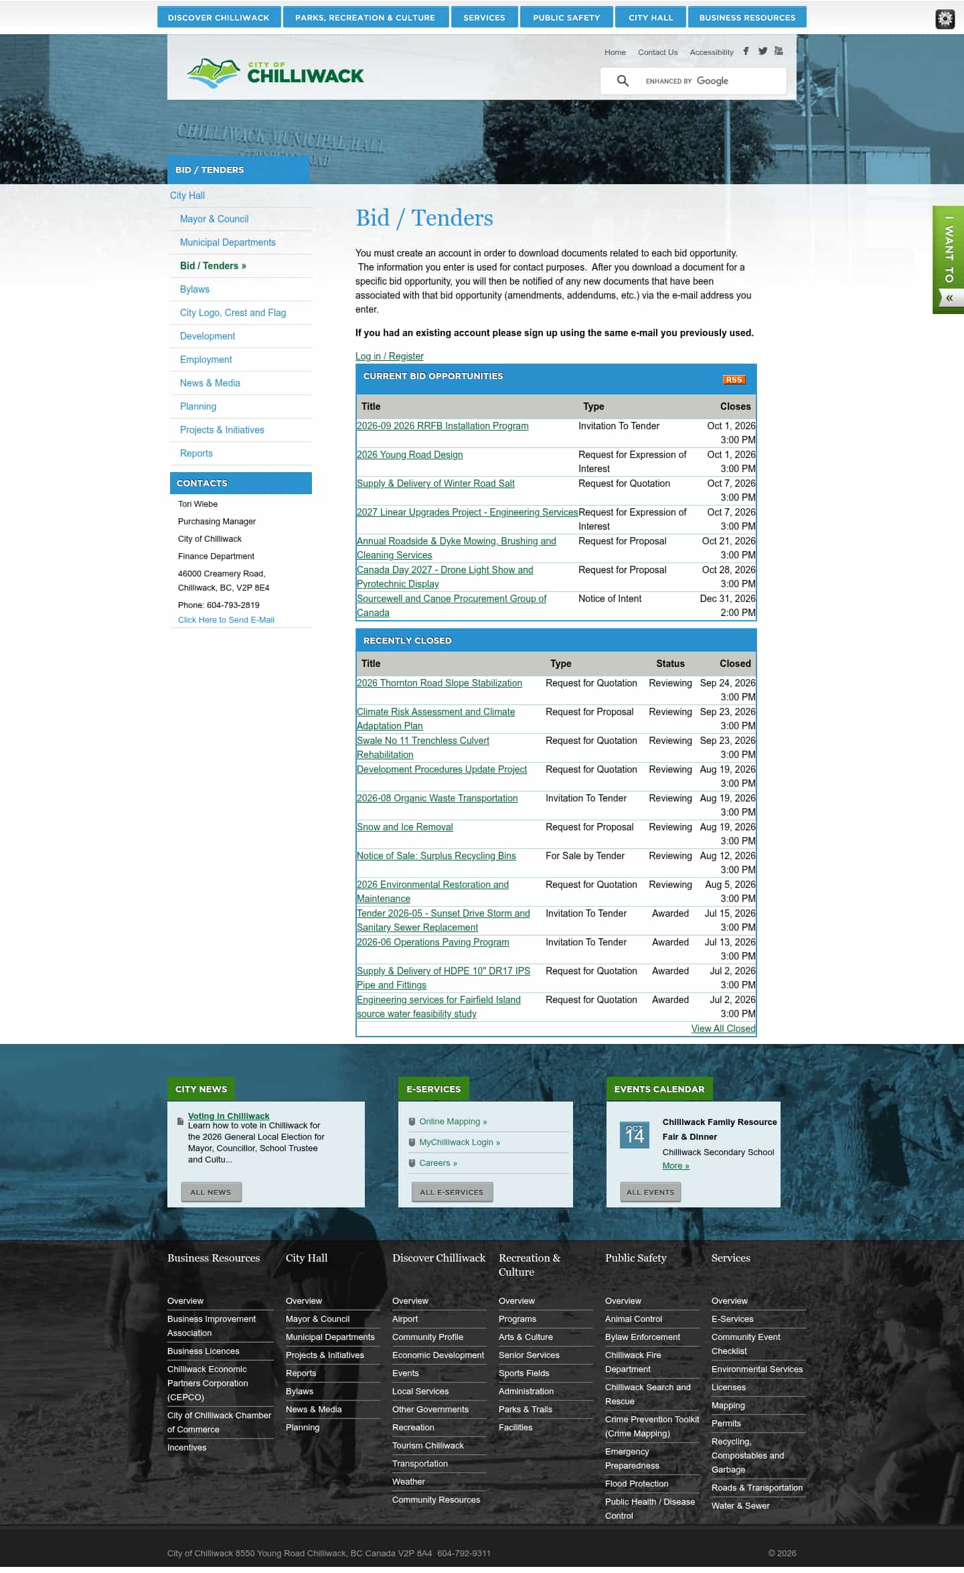Viewport: 964px width, 1573px height.
Task: Open the More link for the event
Action: click(675, 1166)
